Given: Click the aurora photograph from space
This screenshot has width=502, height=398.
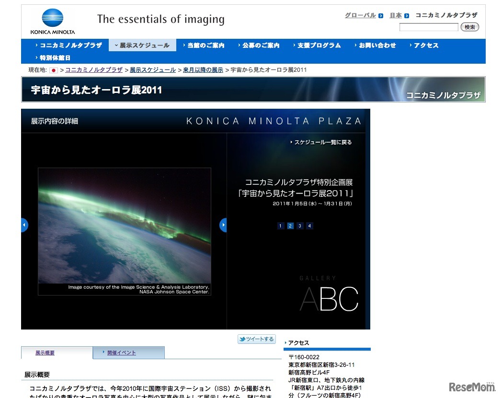Looking at the screenshot, I should pos(125,225).
